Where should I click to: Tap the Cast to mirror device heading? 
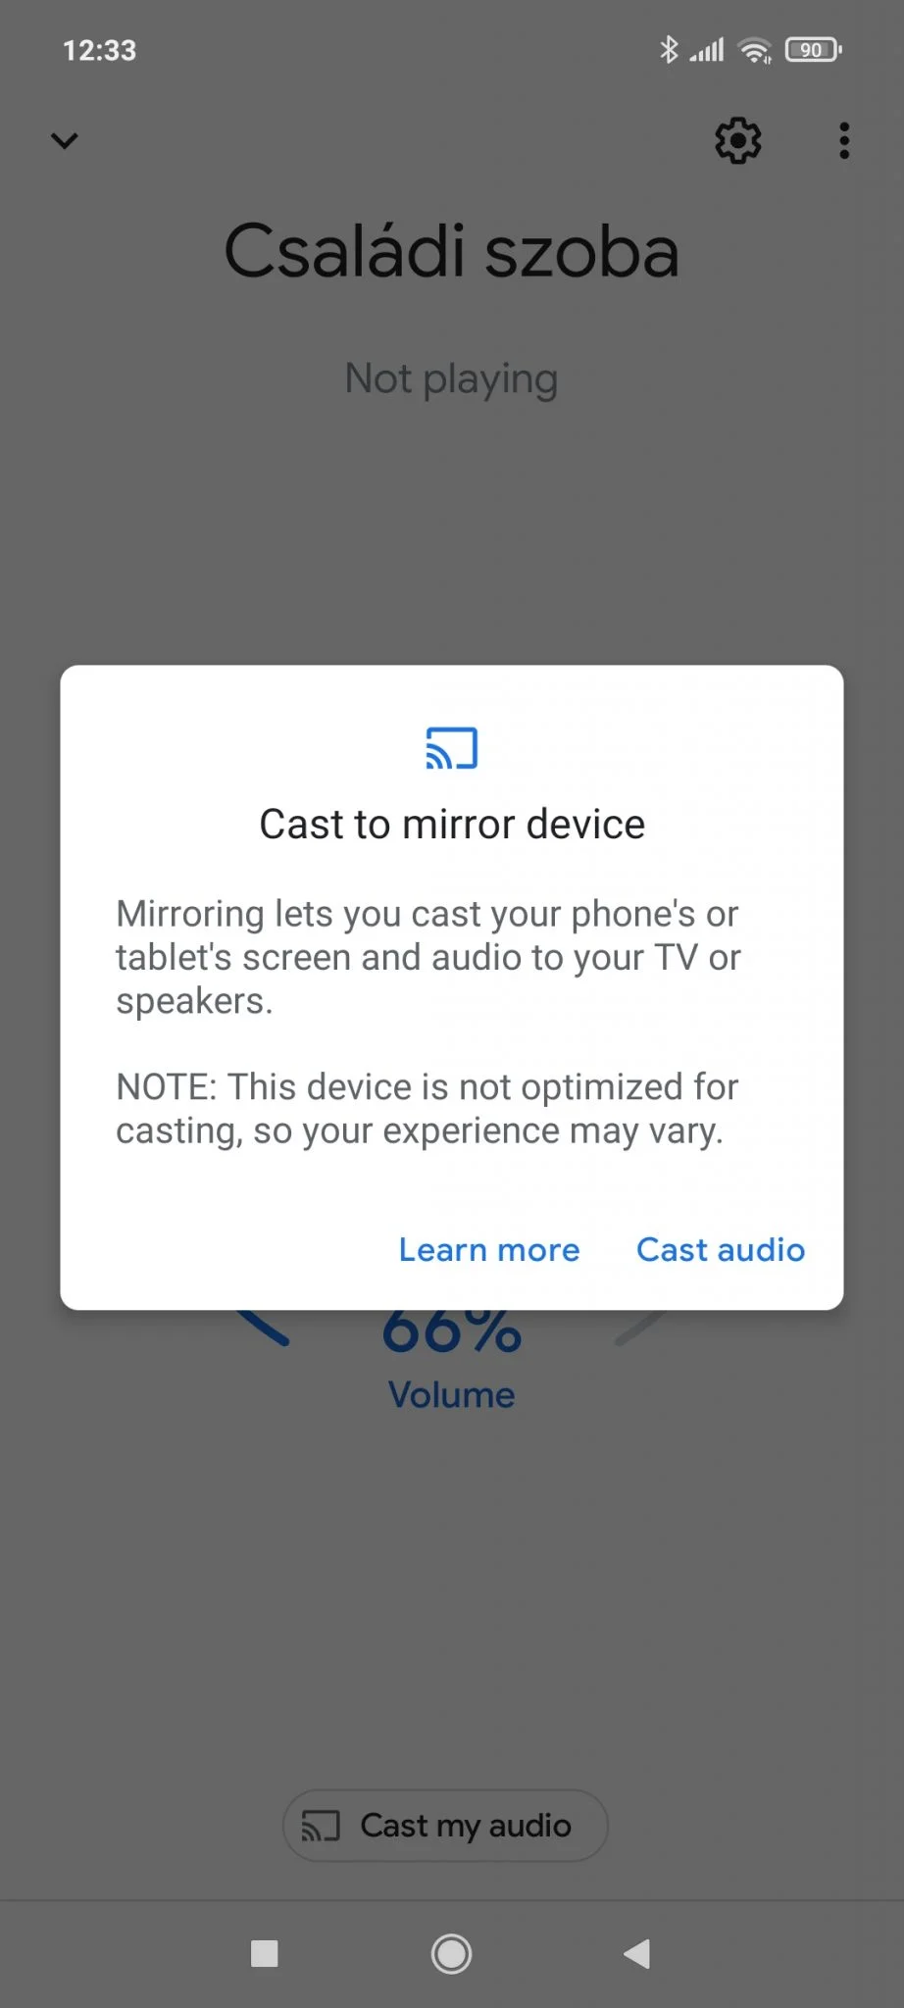point(452,825)
